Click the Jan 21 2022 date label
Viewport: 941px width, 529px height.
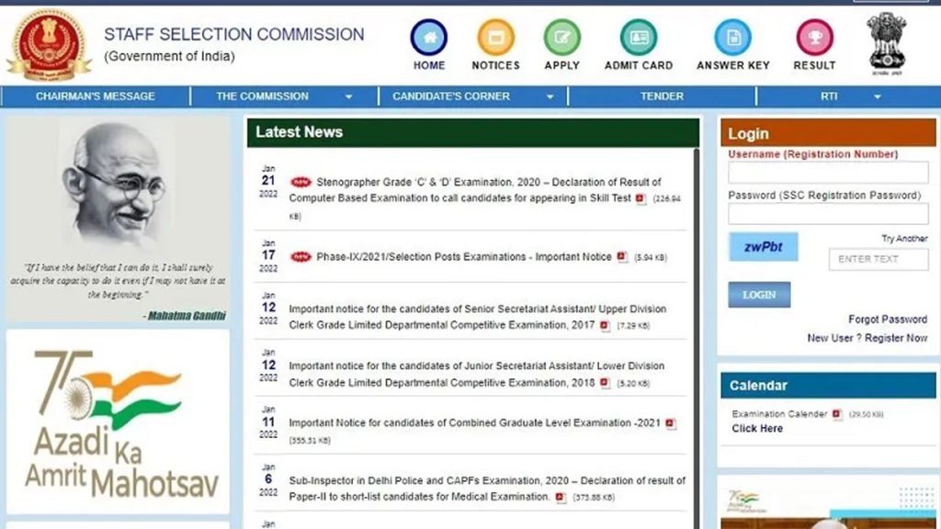(268, 181)
